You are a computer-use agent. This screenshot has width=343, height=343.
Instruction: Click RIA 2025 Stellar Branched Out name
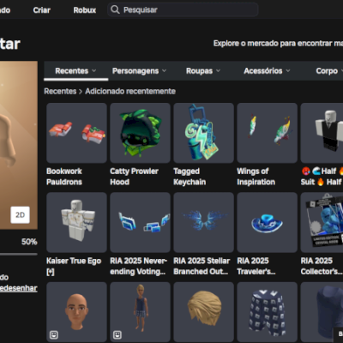202,266
